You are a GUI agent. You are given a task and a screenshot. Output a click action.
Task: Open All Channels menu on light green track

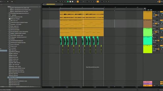156,30
